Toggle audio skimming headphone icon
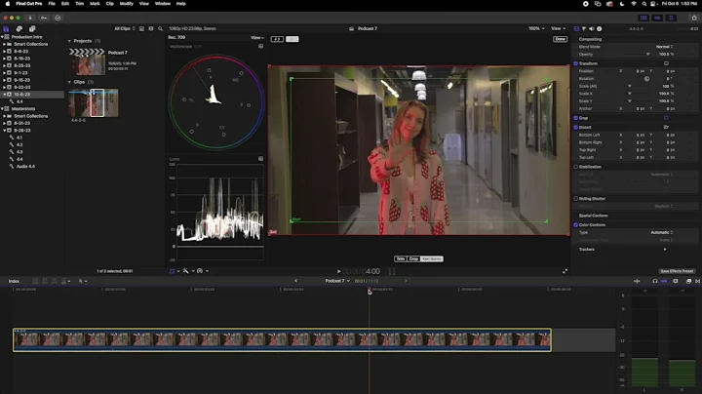 click(x=655, y=281)
